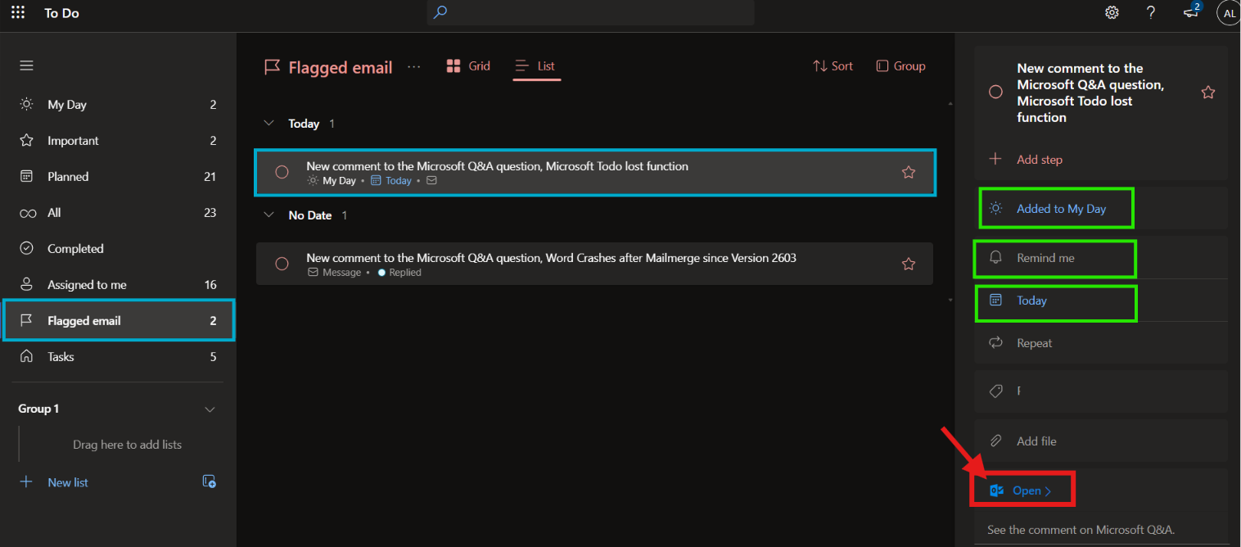1241x547 pixels.
Task: Open the Group options
Action: 900,66
